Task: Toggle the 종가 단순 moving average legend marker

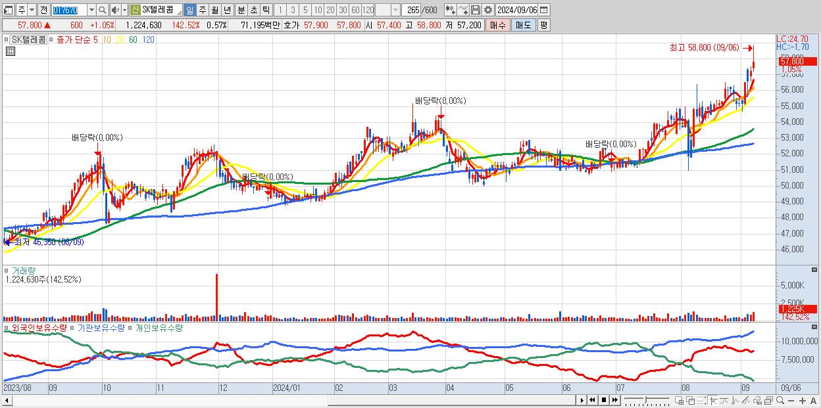Action: tap(52, 39)
